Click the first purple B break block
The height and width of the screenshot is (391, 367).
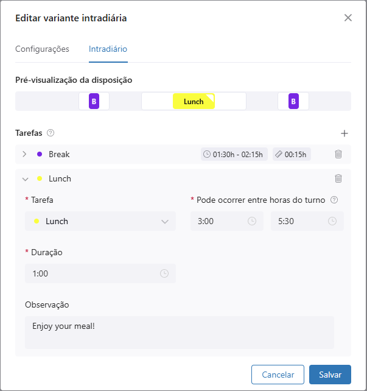[x=94, y=101]
